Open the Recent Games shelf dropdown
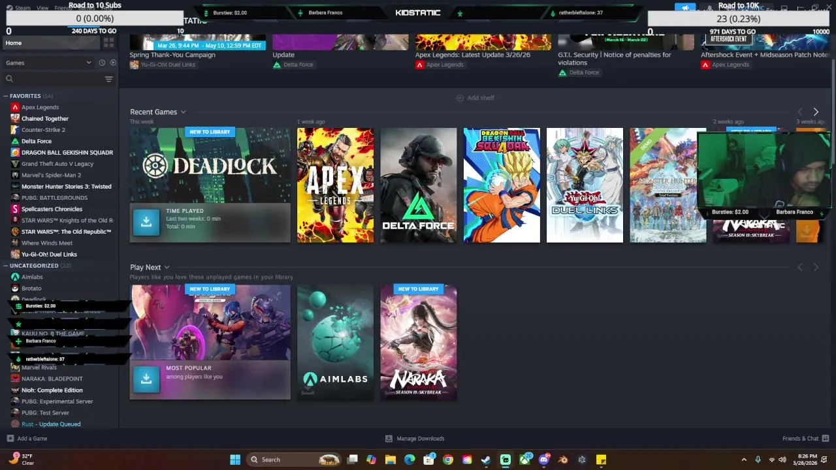 (184, 112)
